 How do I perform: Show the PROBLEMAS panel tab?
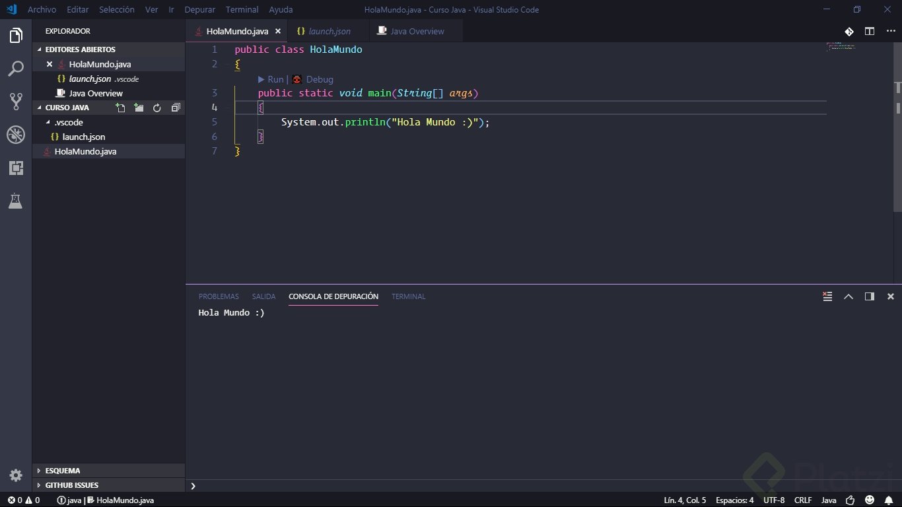[x=219, y=296]
